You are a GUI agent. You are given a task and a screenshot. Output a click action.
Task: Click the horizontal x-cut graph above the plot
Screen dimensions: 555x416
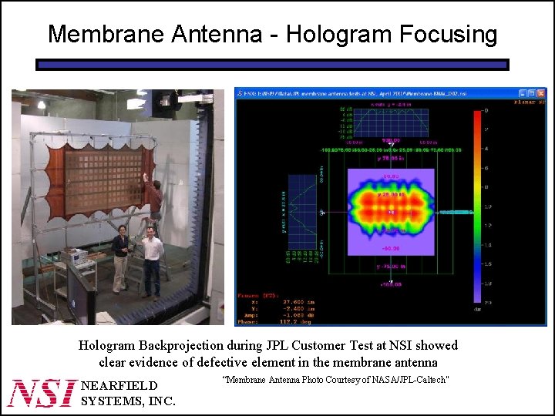click(391, 122)
